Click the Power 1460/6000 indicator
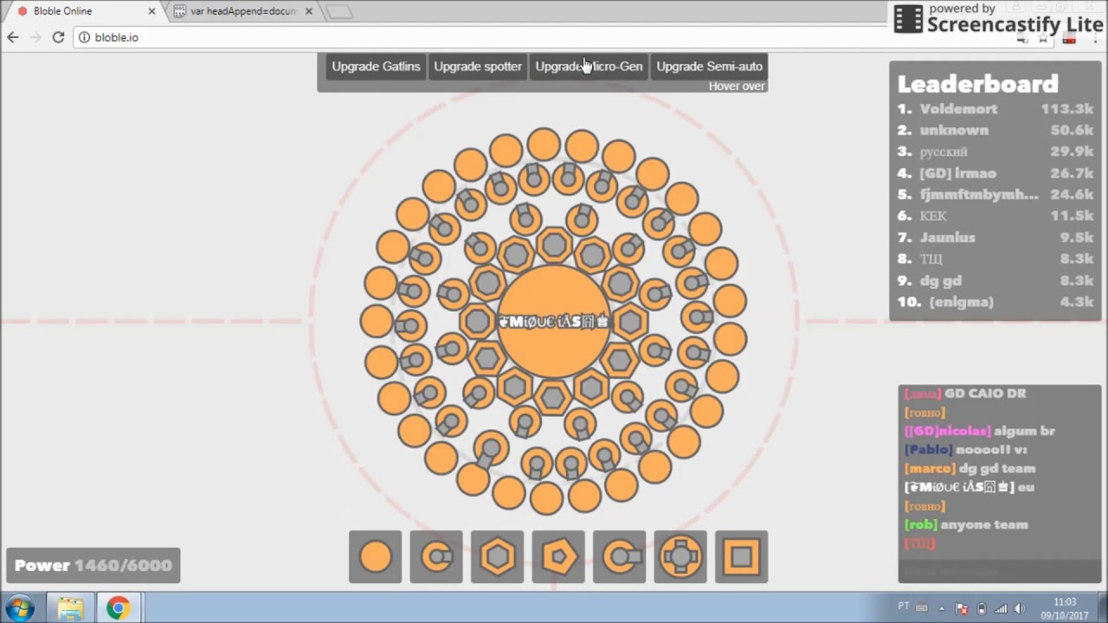 tap(93, 565)
